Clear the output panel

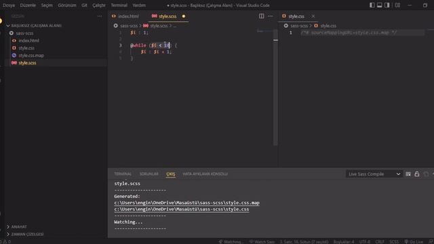tap(408, 174)
